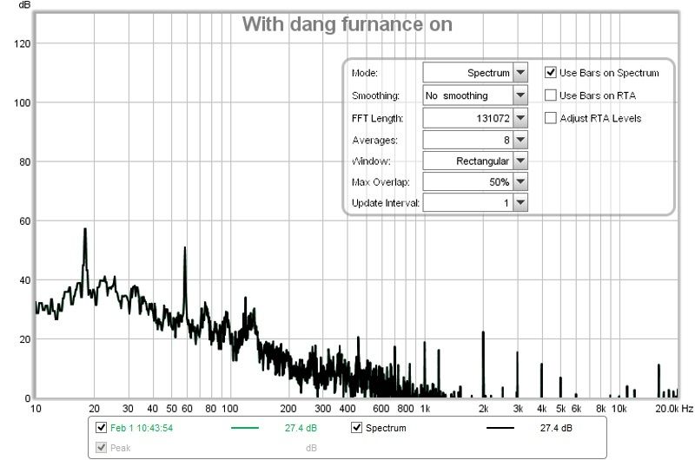Click the 2k frequency axis label
Viewport: 695px width, 460px height.
point(483,409)
